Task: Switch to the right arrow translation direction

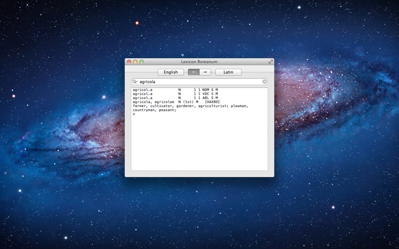Action: click(205, 72)
